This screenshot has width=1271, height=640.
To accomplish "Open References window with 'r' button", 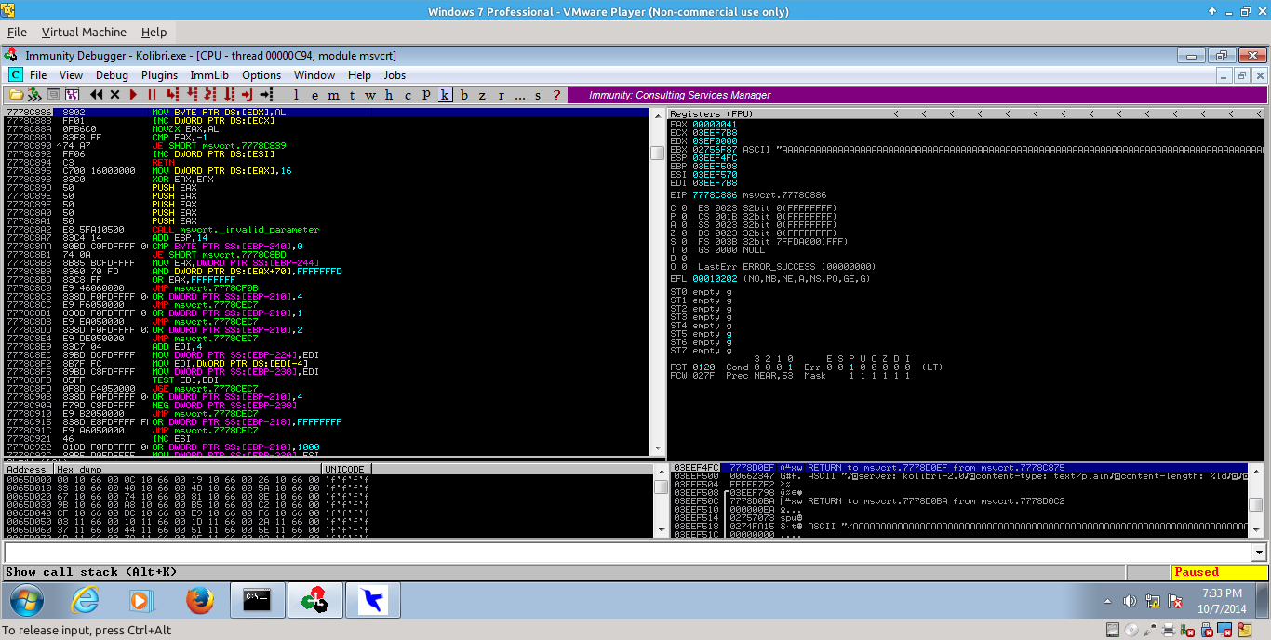I will click(x=502, y=95).
